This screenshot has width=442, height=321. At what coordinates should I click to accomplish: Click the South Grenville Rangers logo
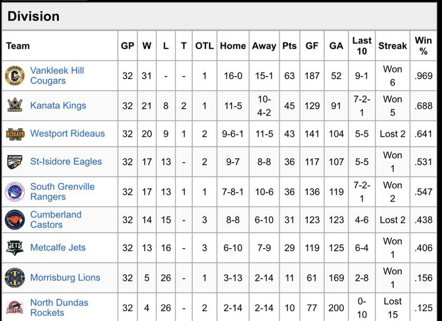pos(14,192)
